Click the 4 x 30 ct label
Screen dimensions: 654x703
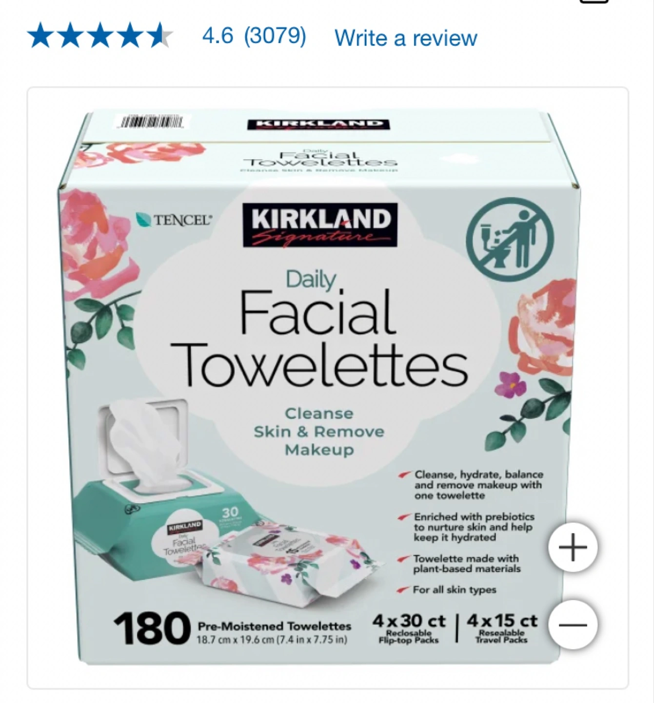coord(409,628)
